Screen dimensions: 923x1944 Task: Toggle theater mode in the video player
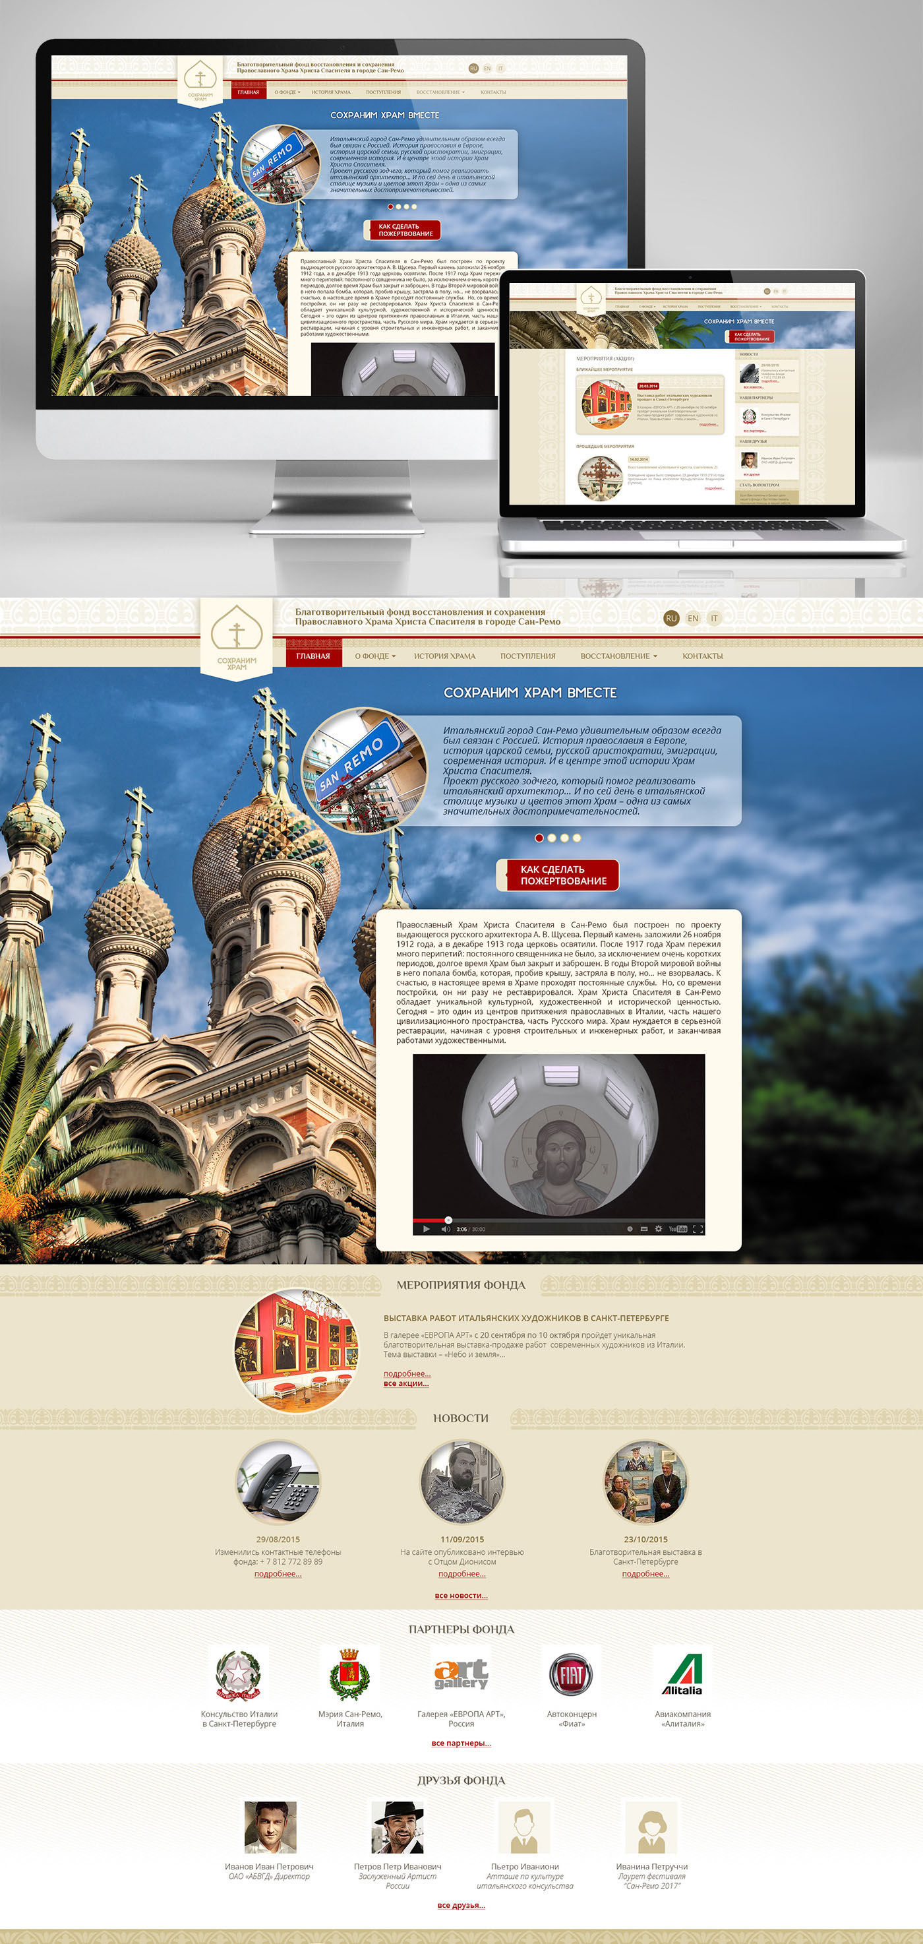[x=644, y=1228]
